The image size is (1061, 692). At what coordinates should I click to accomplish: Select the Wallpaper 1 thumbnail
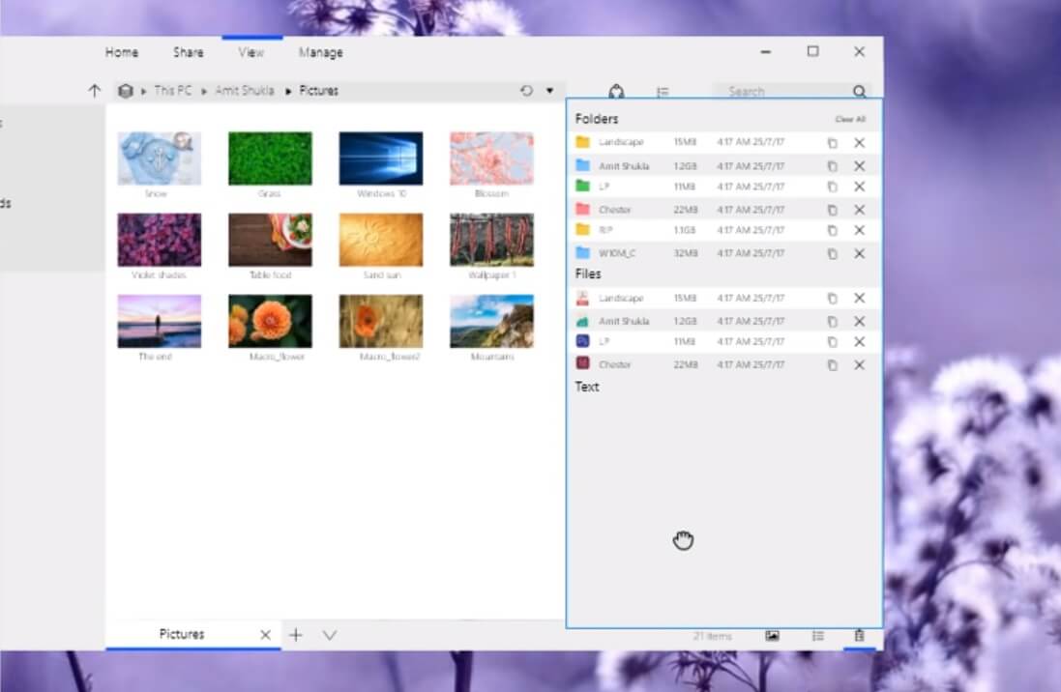click(x=492, y=240)
